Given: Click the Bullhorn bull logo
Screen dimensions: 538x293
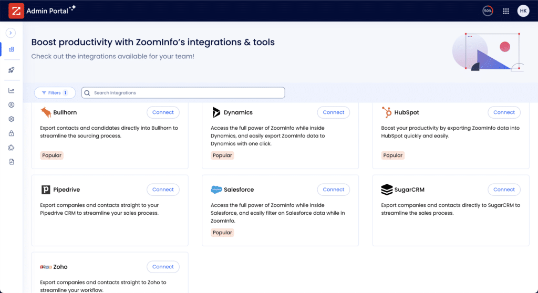Looking at the screenshot, I should tap(46, 112).
